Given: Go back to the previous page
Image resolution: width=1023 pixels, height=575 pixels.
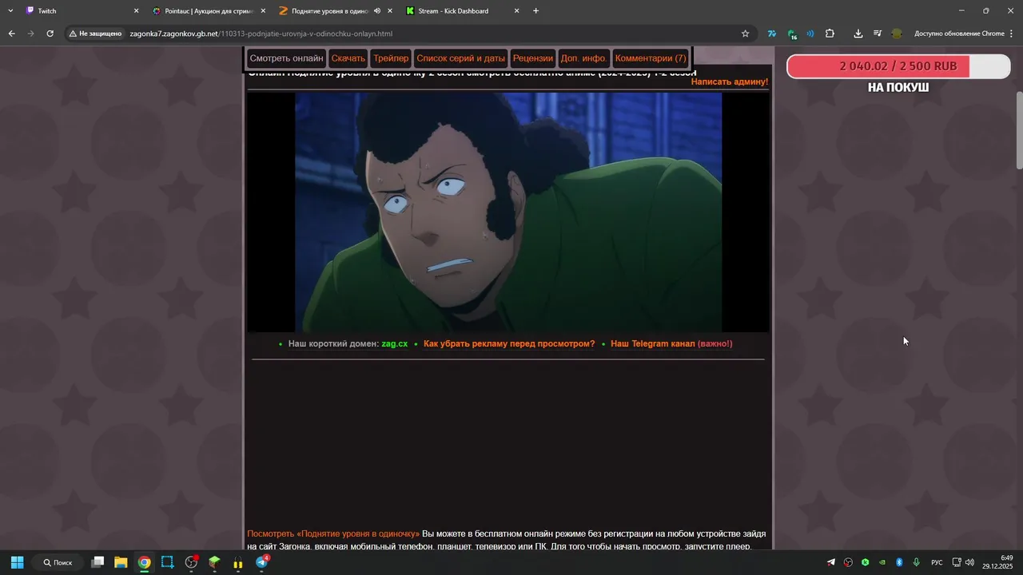Looking at the screenshot, I should [11, 34].
